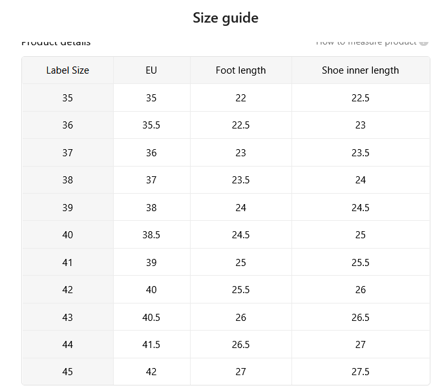Click shoe inner length 25 cell
The height and width of the screenshot is (390, 433).
(361, 235)
